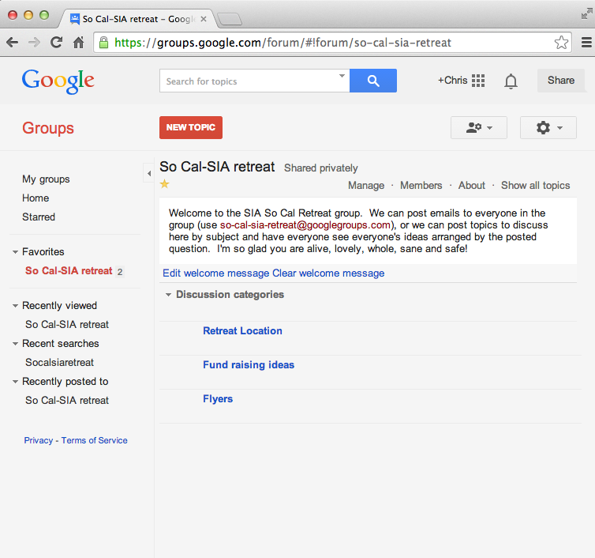Bookmark this page with the star icon
Screen dimensions: 595x558
[x=561, y=43]
